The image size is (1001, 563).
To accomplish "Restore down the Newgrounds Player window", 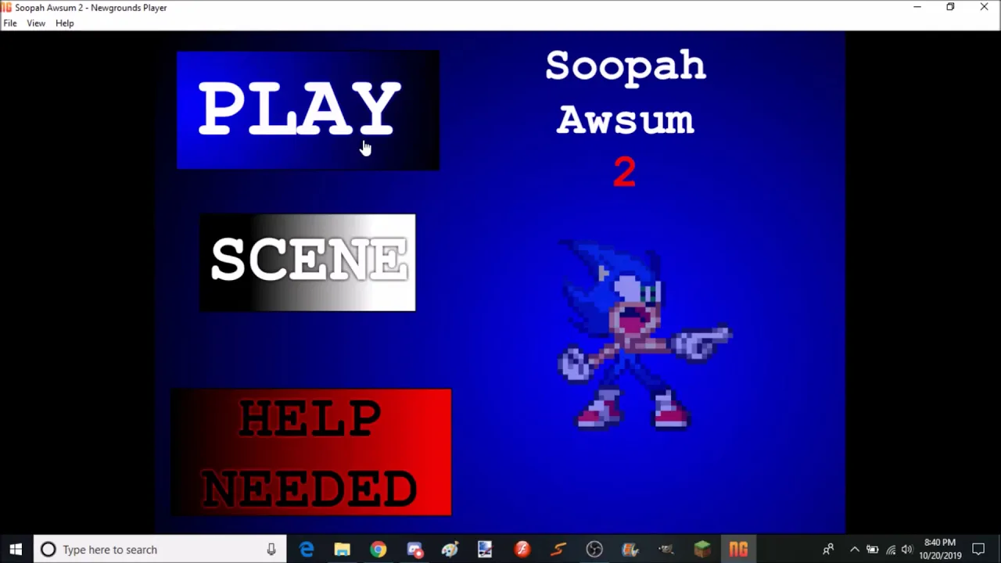I will pyautogui.click(x=950, y=7).
